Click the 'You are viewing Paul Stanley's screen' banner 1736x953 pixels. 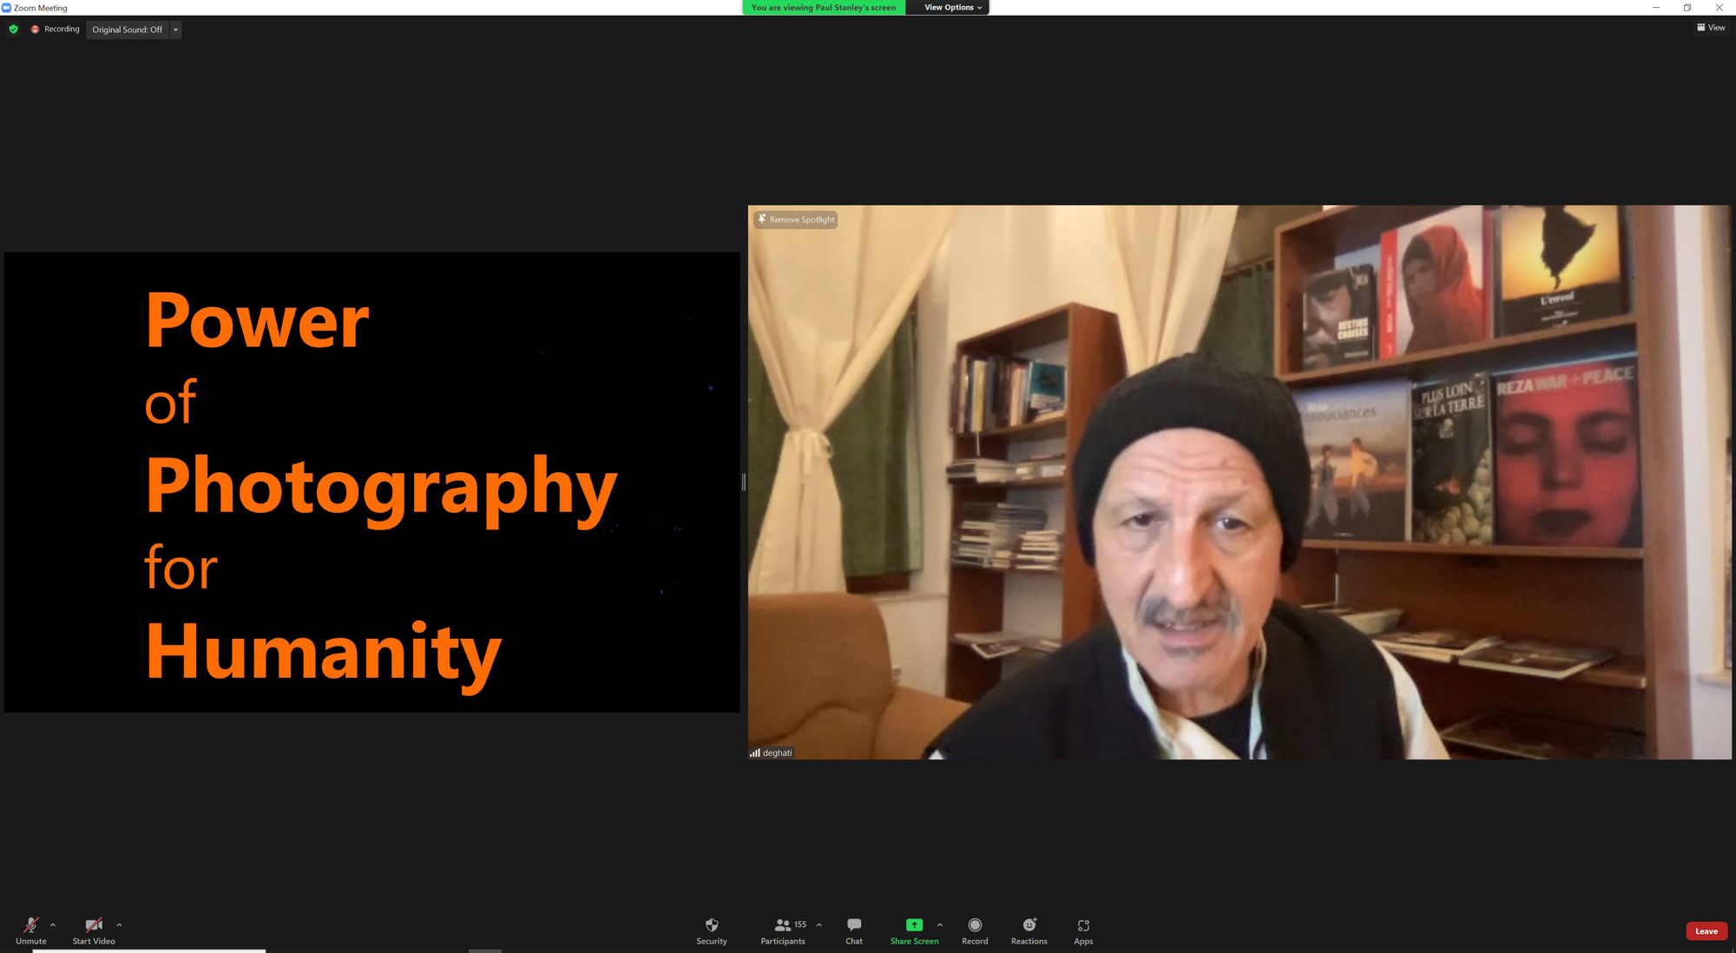pos(824,7)
